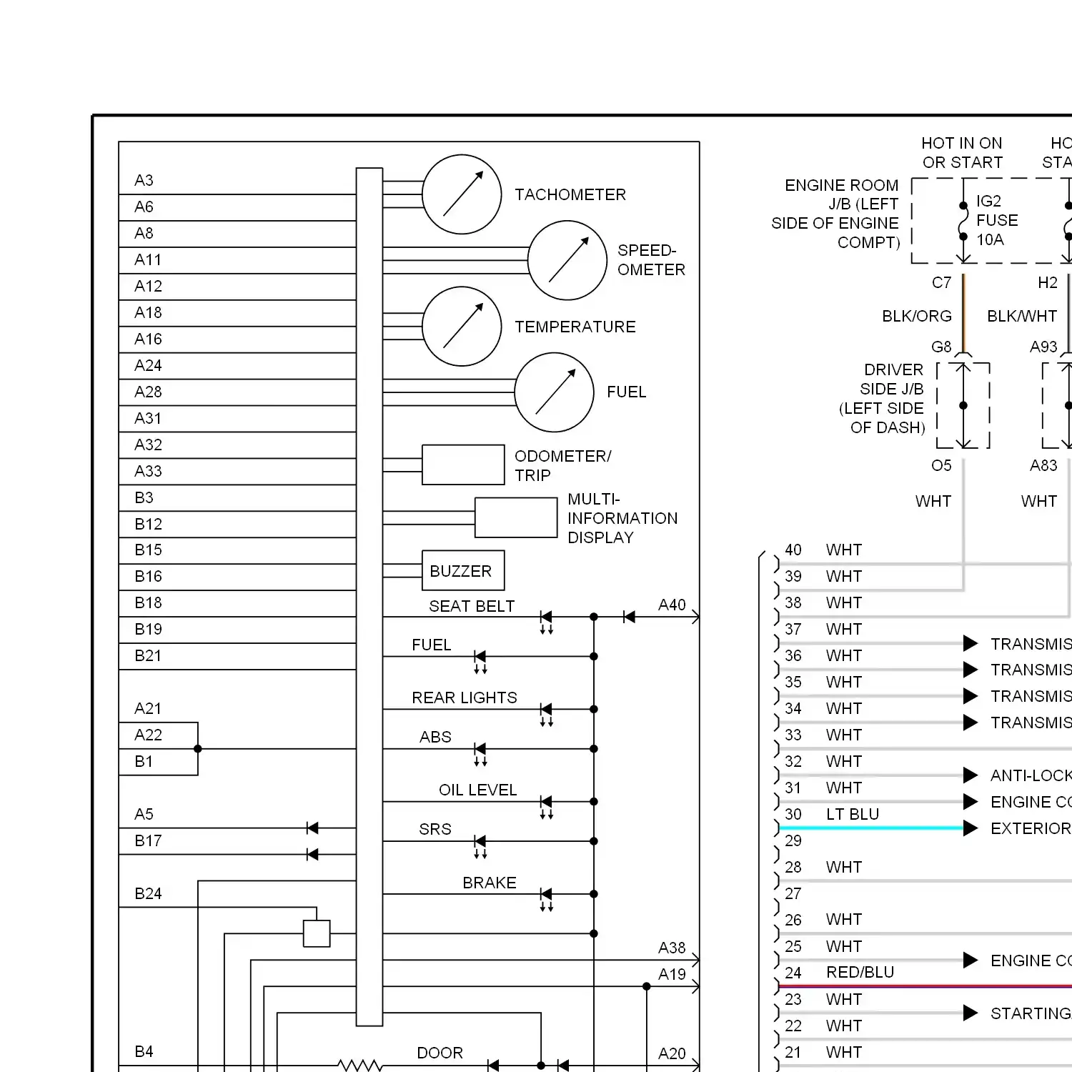1072x1072 pixels.
Task: Click the ENGINE ROOM J/B label
Action: click(x=835, y=214)
